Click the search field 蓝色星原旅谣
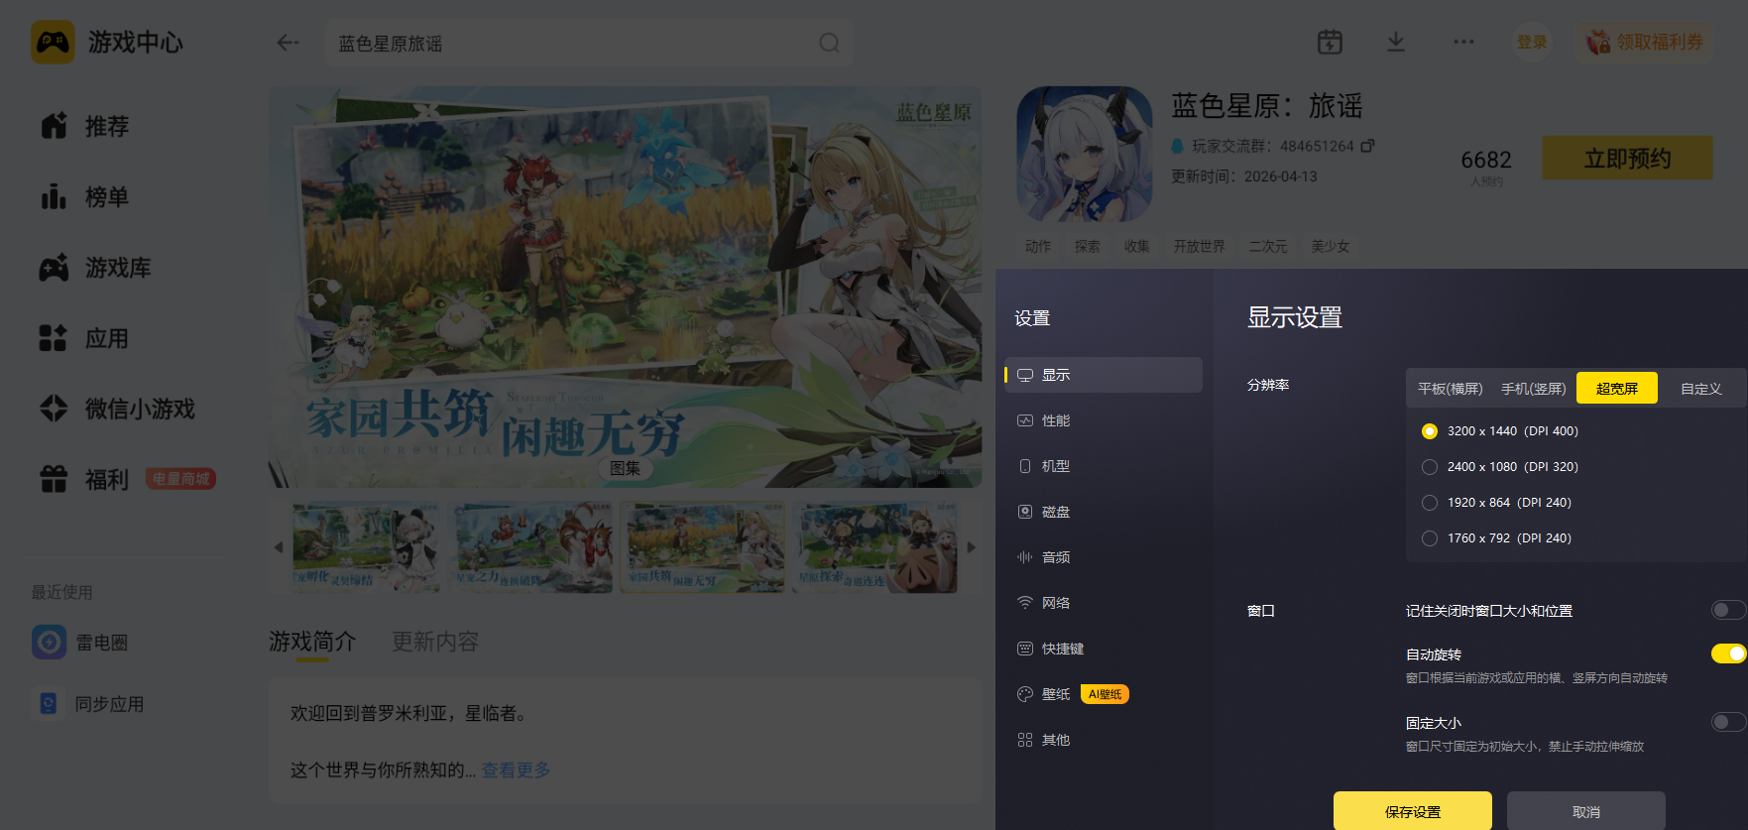The image size is (1748, 830). 589,43
